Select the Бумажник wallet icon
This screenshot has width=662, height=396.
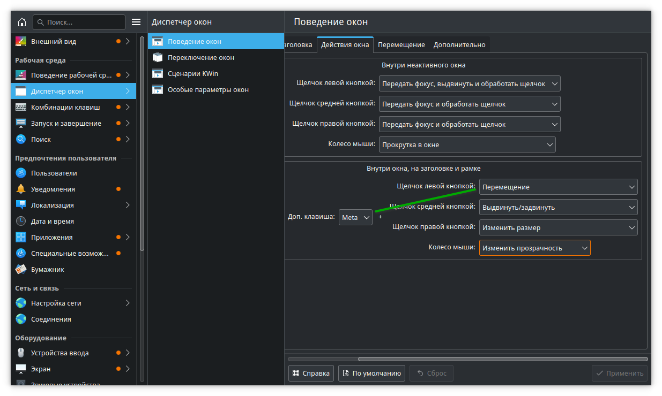click(21, 269)
